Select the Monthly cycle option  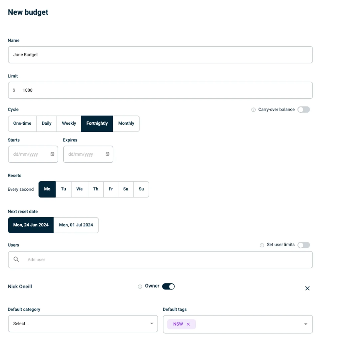126,123
